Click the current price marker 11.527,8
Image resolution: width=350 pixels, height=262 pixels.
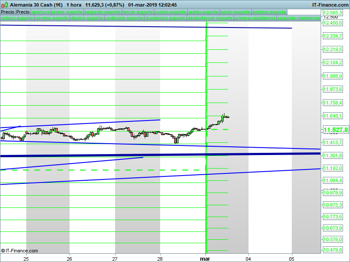[336, 130]
